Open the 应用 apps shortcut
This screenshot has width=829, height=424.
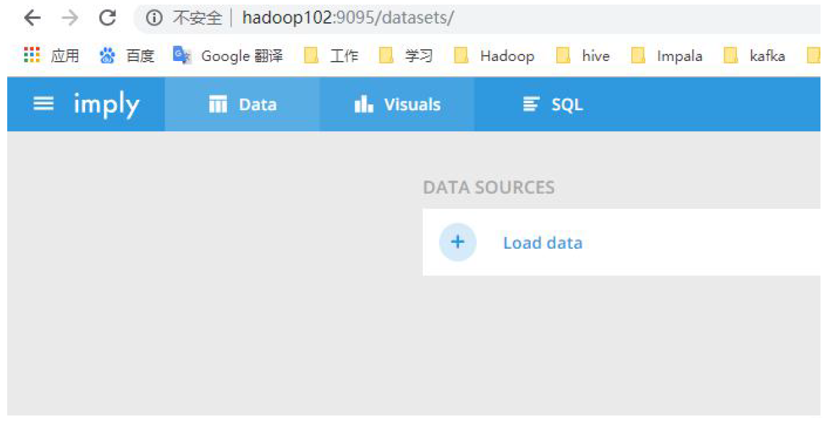pyautogui.click(x=51, y=56)
